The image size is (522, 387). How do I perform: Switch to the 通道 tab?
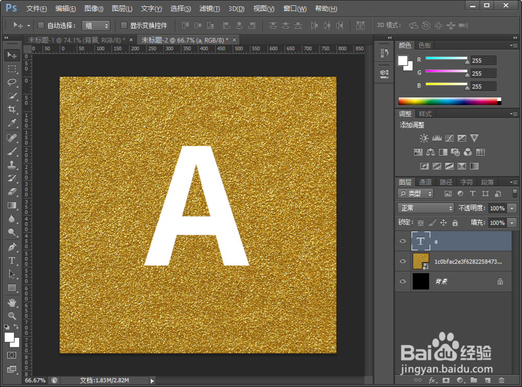coord(425,182)
